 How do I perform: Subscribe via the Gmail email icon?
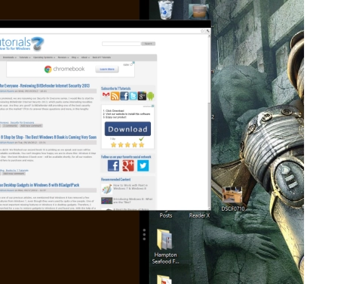tap(106, 96)
